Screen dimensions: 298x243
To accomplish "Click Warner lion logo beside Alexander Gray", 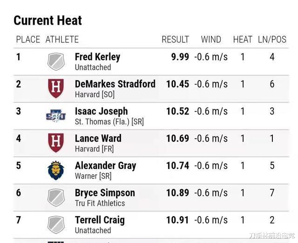I will (56, 170).
